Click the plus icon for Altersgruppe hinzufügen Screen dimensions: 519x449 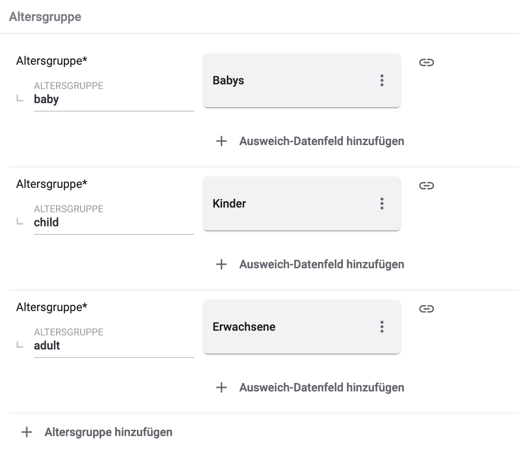27,432
